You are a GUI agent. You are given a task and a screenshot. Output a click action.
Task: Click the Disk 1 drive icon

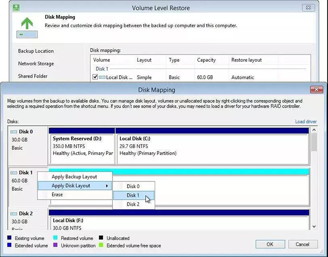coord(14,173)
